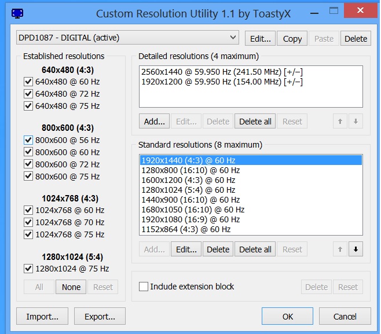Viewport: 381px width, 334px height.
Task: Click the Import button
Action: click(42, 317)
